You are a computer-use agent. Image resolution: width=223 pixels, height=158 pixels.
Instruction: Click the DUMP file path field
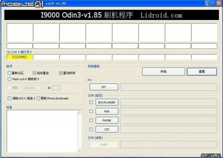(x=169, y=145)
